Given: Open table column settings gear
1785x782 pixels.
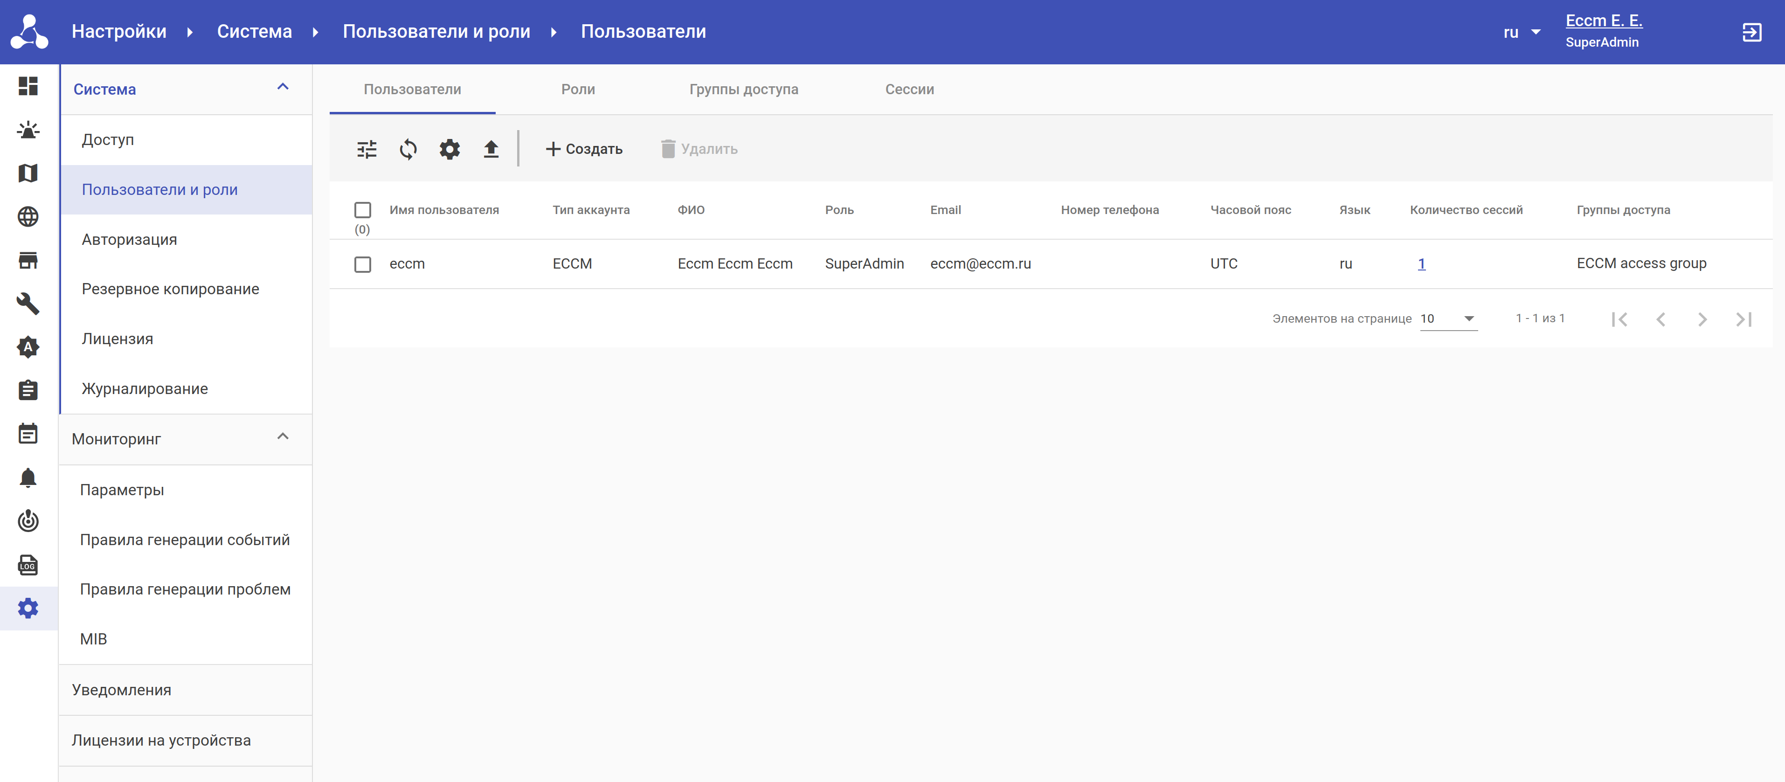Looking at the screenshot, I should [x=450, y=149].
